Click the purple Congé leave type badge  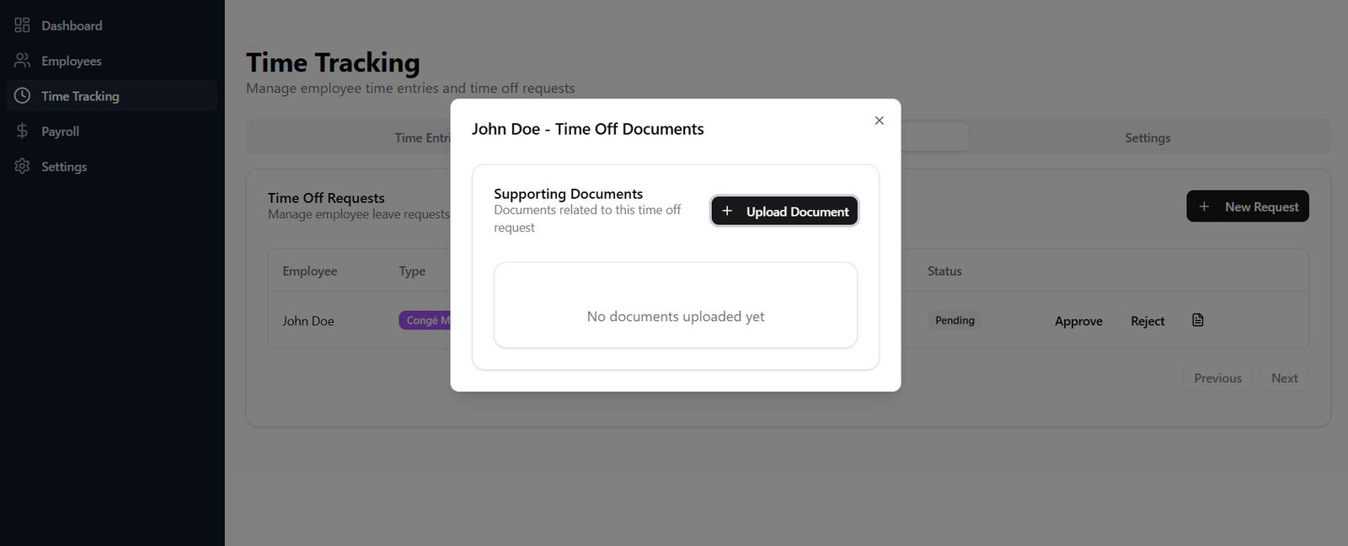(x=425, y=320)
